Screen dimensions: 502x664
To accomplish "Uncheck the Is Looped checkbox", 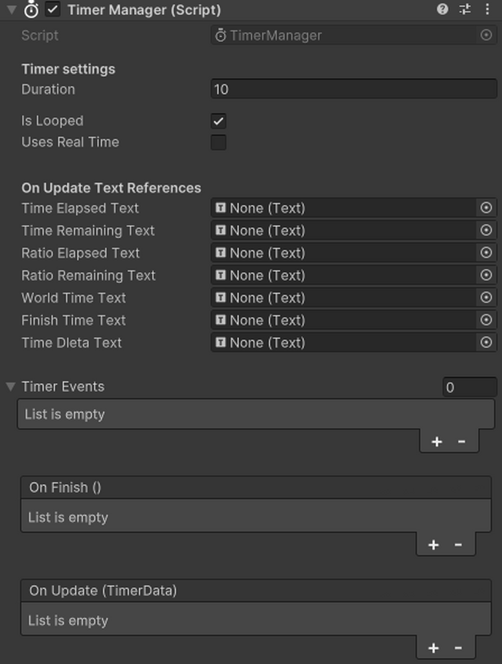I will 218,121.
